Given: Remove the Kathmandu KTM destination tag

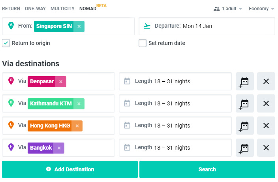Looking at the screenshot, I should point(79,104).
